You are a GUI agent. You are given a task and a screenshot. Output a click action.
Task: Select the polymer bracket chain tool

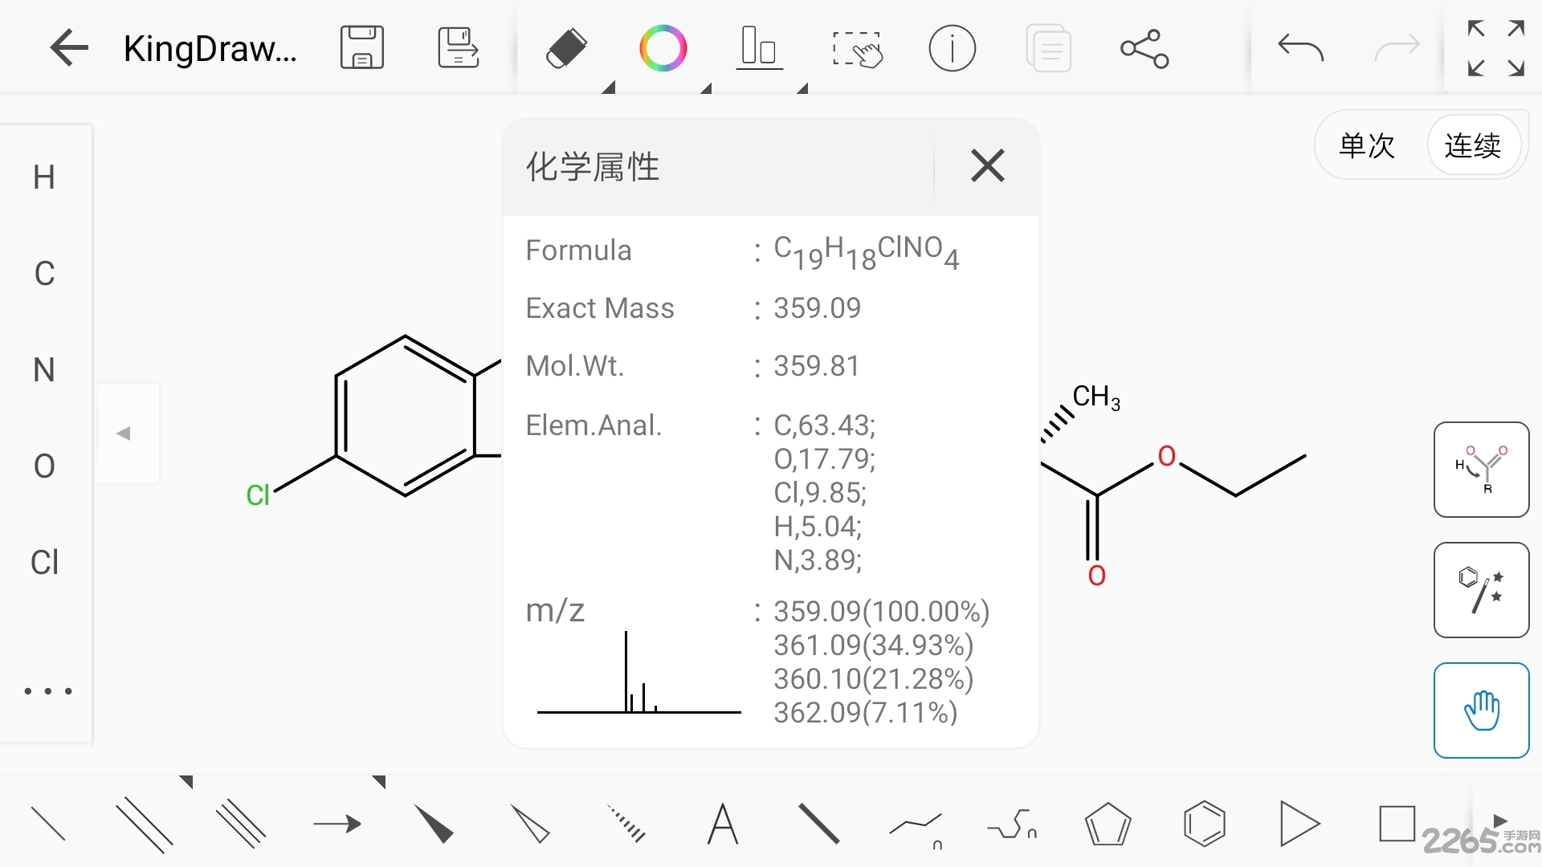(x=1012, y=824)
